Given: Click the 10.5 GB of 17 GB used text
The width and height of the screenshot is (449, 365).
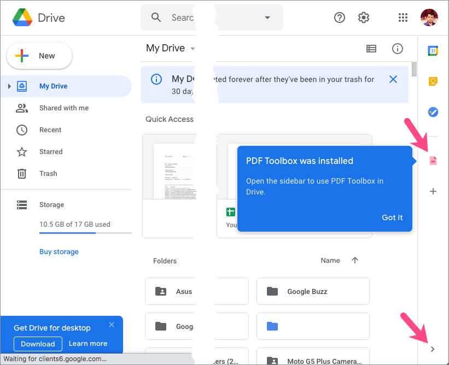Looking at the screenshot, I should point(75,224).
